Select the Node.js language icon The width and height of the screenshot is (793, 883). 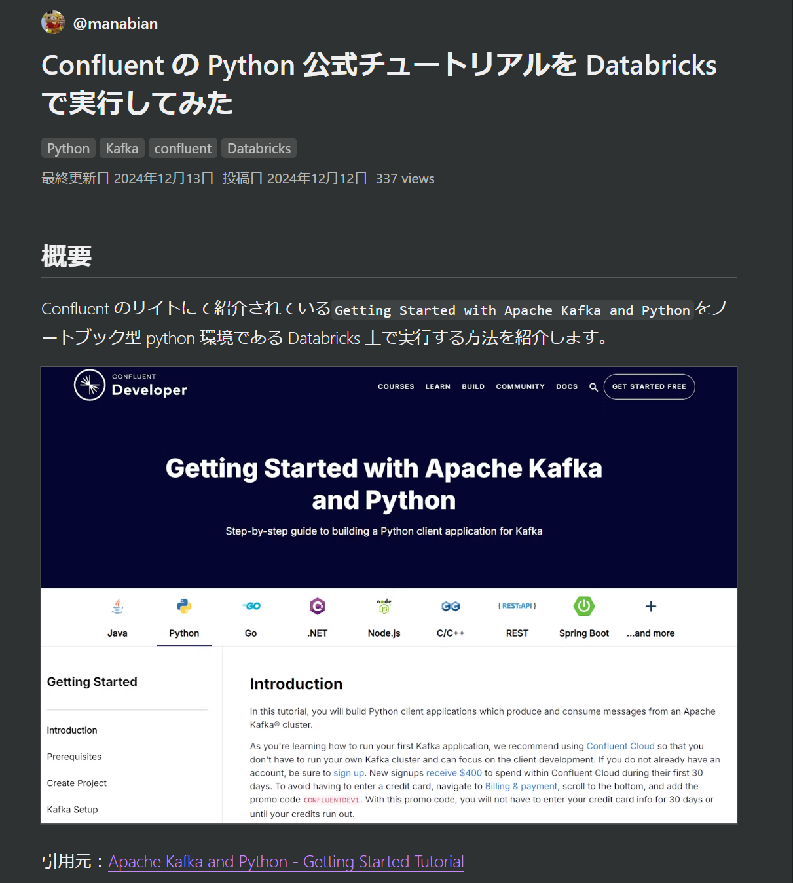[383, 606]
